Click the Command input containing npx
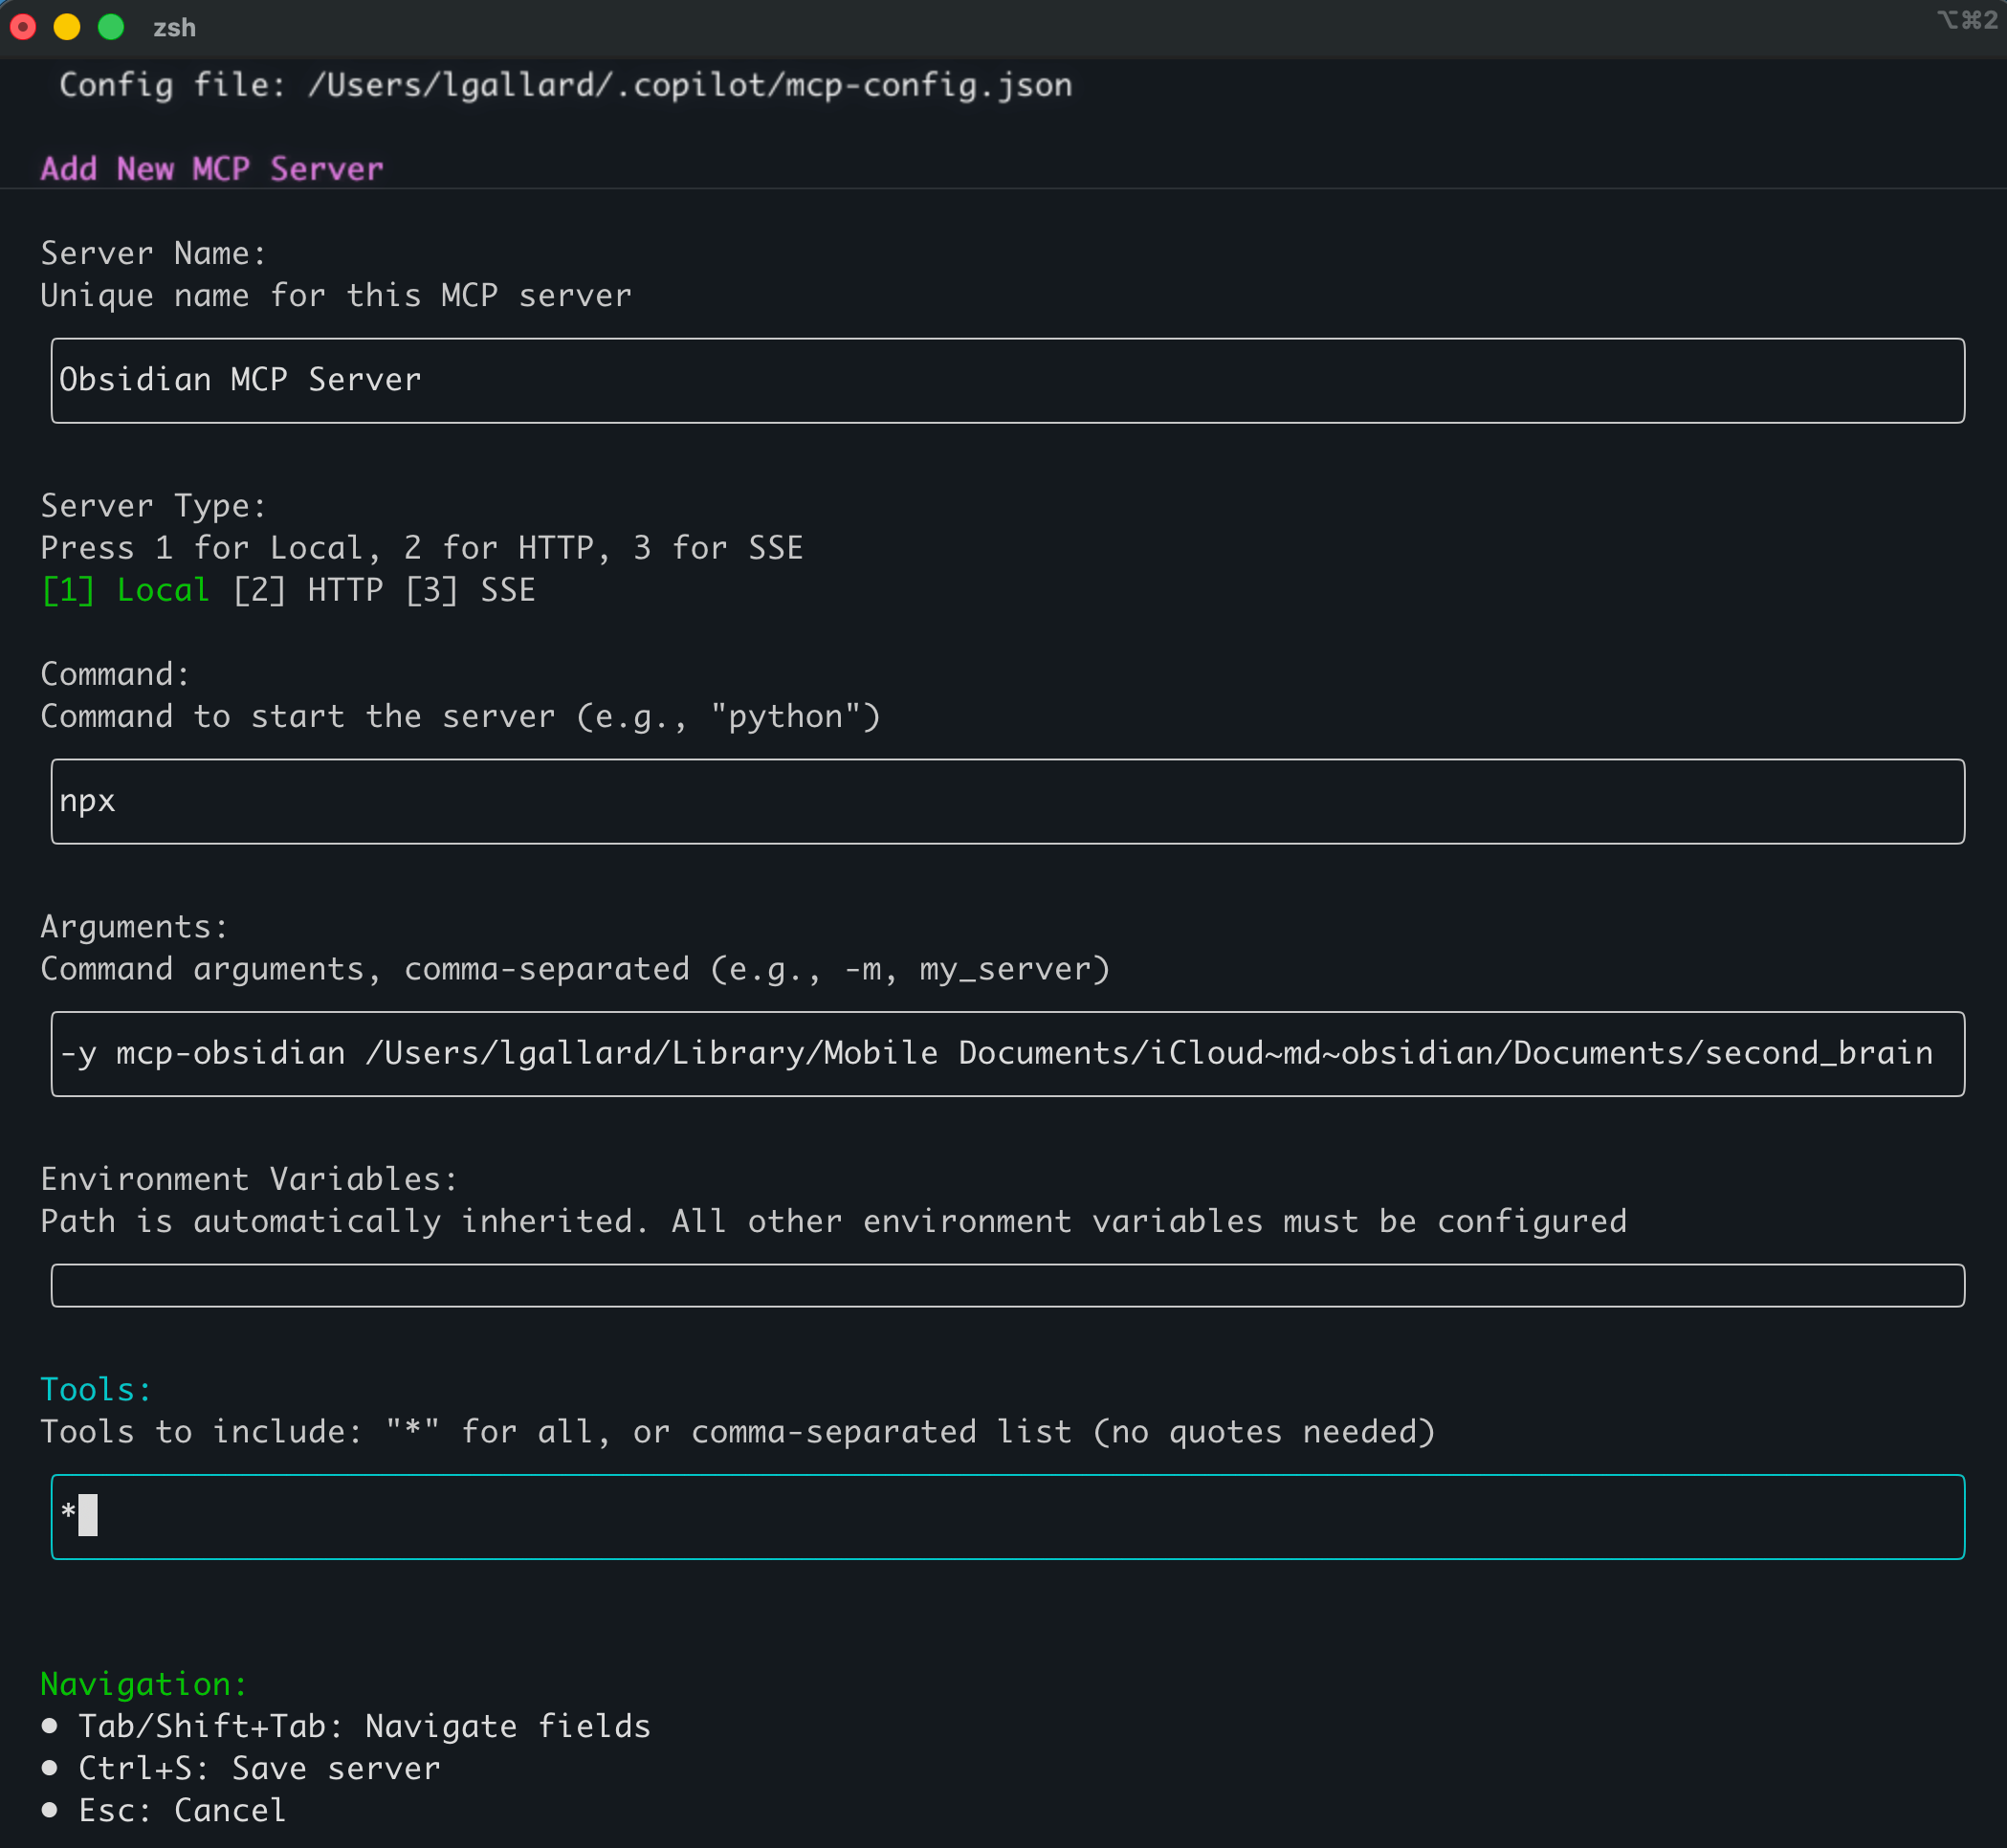This screenshot has height=1848, width=2007. coord(1007,801)
